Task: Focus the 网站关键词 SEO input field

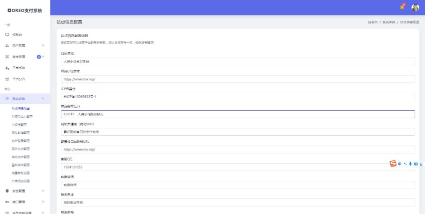Action: (238, 132)
